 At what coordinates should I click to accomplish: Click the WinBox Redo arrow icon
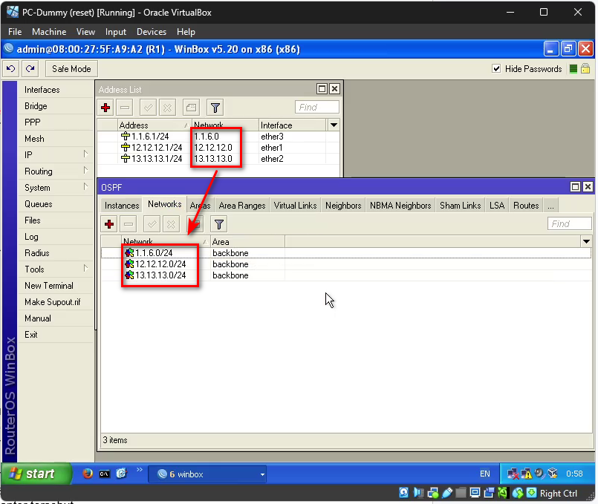[x=30, y=69]
